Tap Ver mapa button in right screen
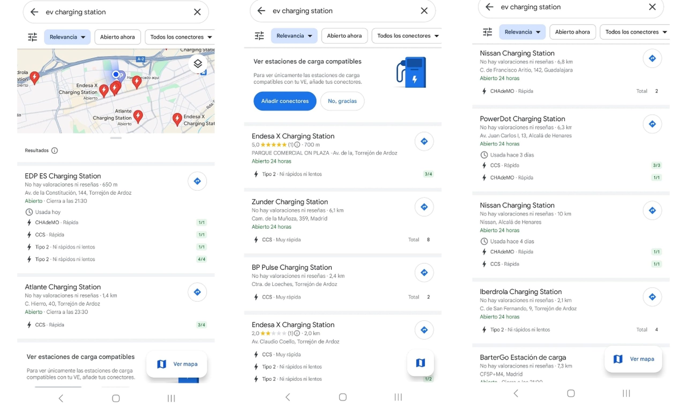Image resolution: width=686 pixels, height=404 pixels. [x=633, y=359]
